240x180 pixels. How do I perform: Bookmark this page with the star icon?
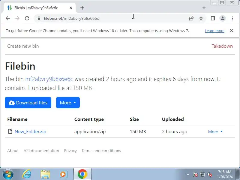click(201, 18)
